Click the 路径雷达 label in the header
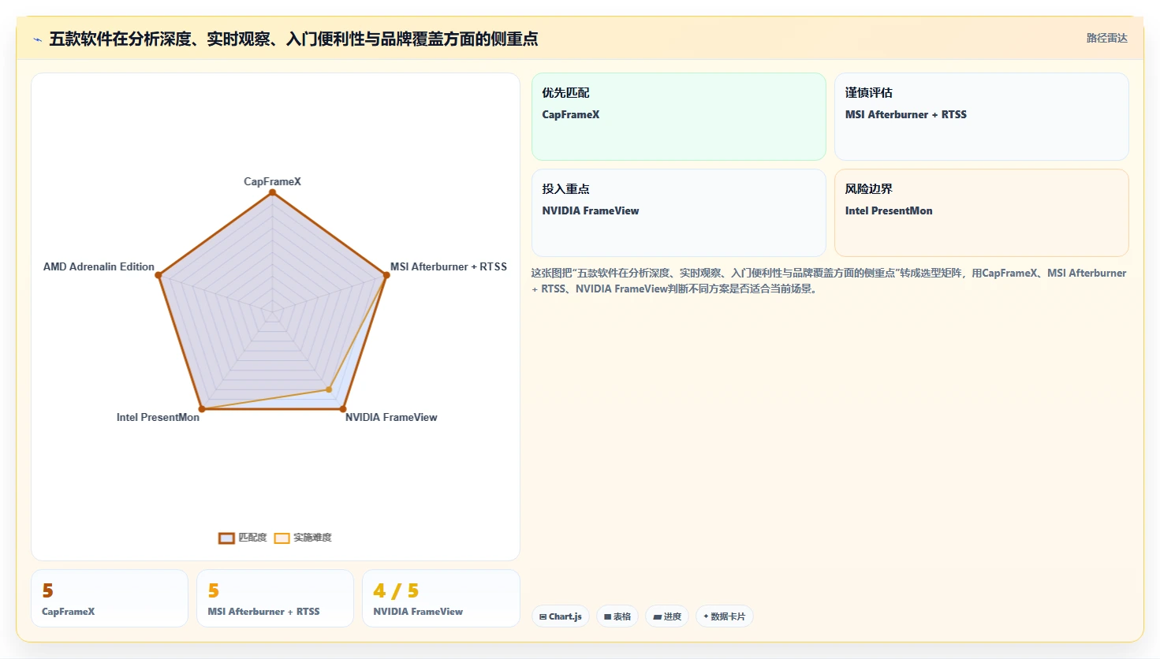The image size is (1160, 659). (x=1106, y=38)
